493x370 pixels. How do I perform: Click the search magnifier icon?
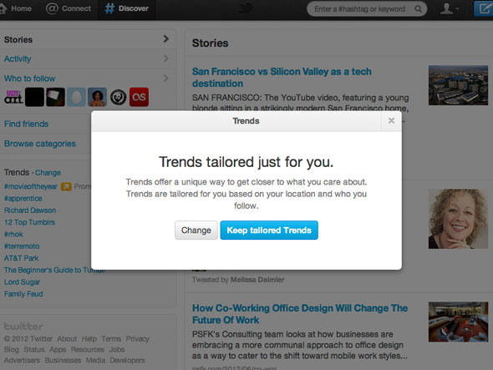418,9
